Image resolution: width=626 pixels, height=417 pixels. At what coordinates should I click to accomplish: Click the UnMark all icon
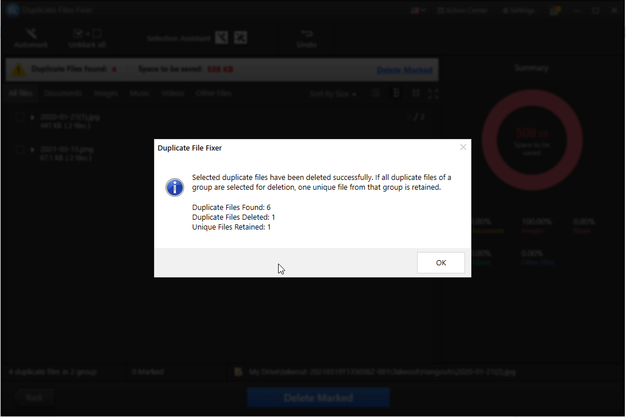pyautogui.click(x=87, y=33)
